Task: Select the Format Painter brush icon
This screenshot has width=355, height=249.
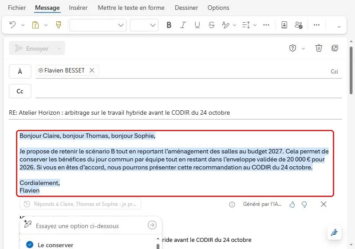Action: (59, 25)
